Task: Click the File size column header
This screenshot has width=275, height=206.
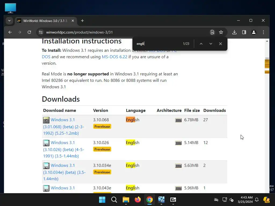Action: [192, 110]
